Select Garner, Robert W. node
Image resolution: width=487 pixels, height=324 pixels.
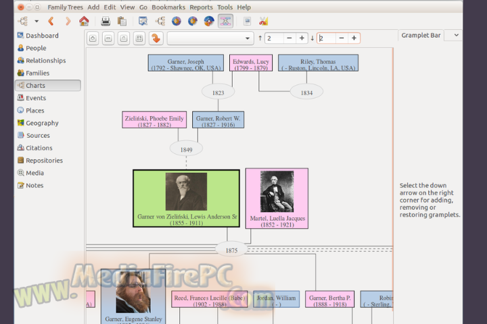click(218, 119)
